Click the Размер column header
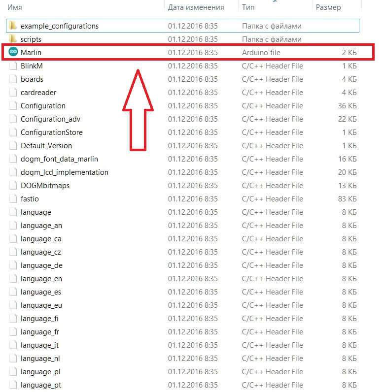The width and height of the screenshot is (383, 392). [328, 7]
